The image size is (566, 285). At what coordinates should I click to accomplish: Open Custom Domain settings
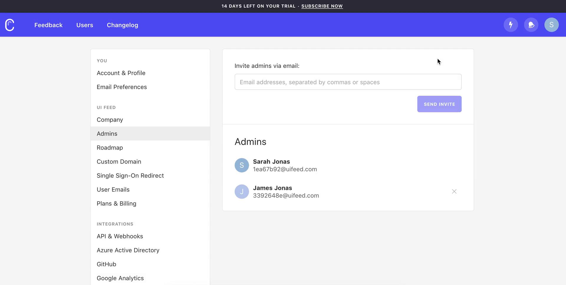119,162
